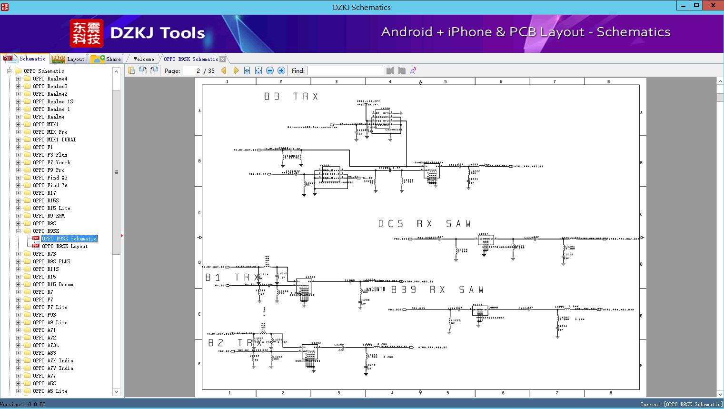Image resolution: width=724 pixels, height=409 pixels.
Task: Go to the previous page arrow
Action: (224, 70)
